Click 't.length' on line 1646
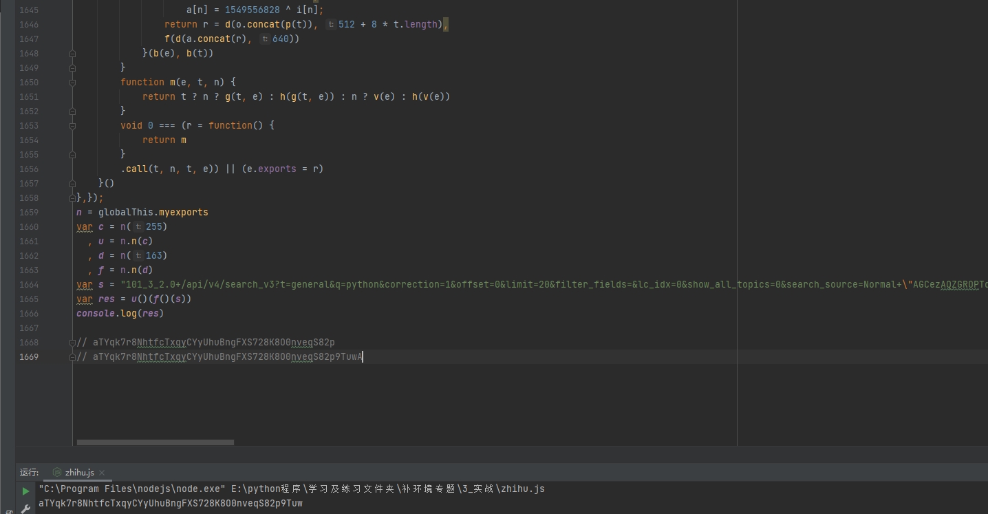Screen dimensions: 988x514 coord(416,24)
